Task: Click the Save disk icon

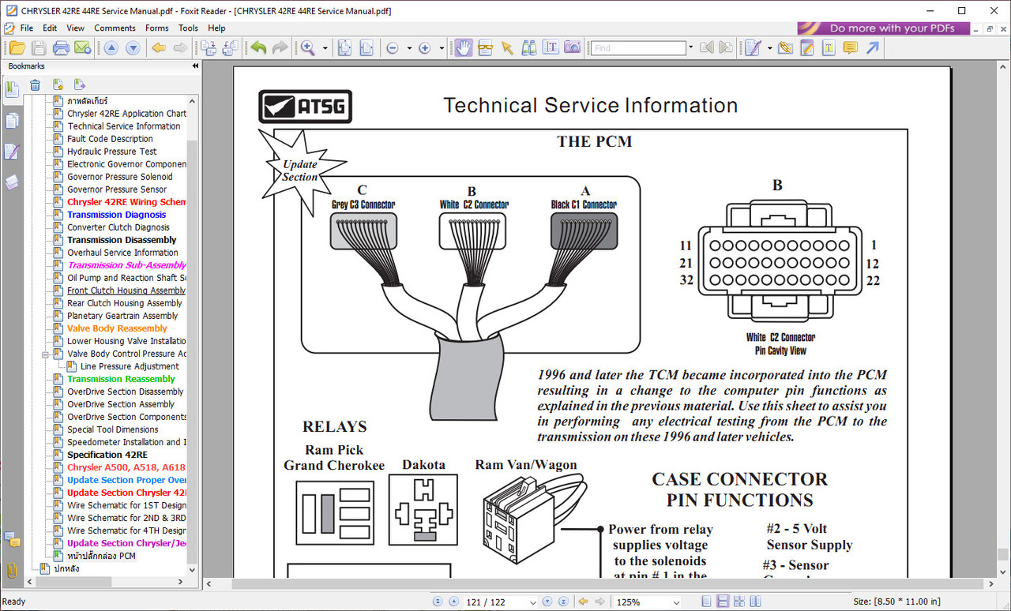Action: [39, 48]
